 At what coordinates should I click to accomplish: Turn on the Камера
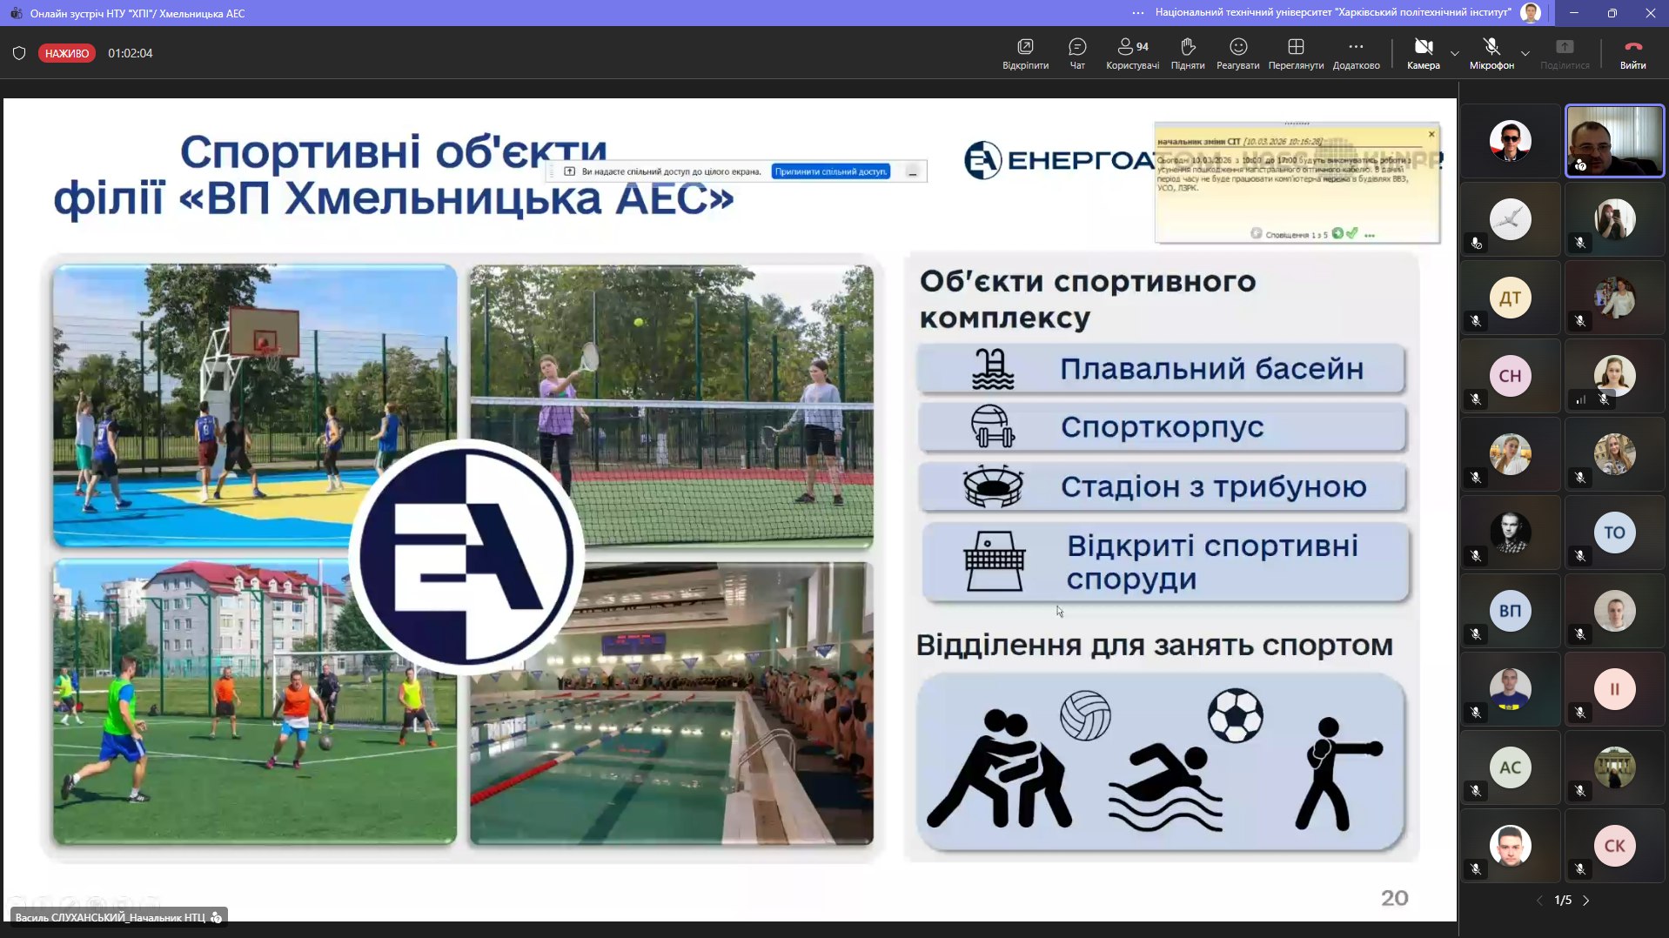pos(1423,53)
